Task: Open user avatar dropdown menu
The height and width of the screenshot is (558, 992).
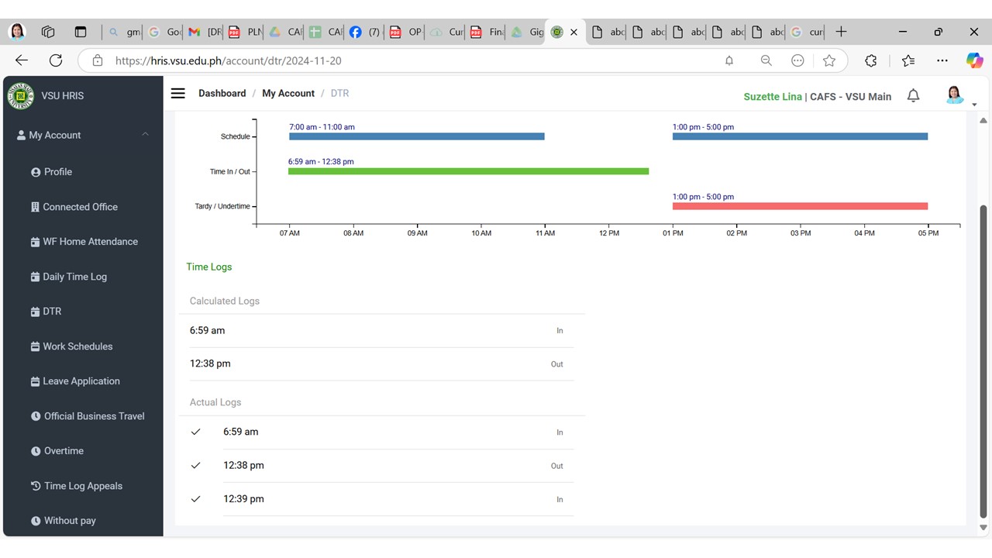Action: [956, 95]
